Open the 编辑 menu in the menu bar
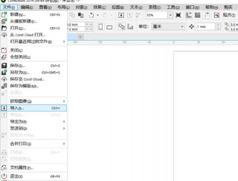 (x=27, y=7)
